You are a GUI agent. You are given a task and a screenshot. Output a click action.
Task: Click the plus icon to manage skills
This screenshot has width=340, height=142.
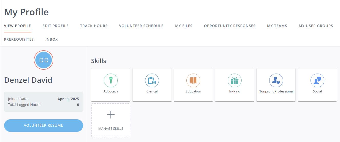click(111, 115)
